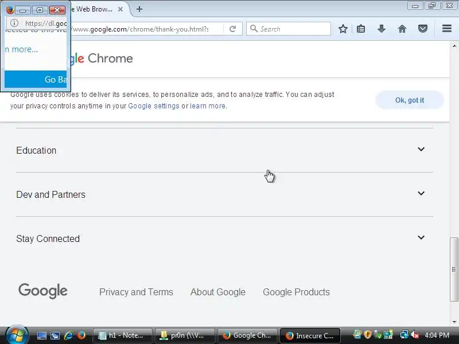Click the Search input field
The image size is (459, 344).
289,29
